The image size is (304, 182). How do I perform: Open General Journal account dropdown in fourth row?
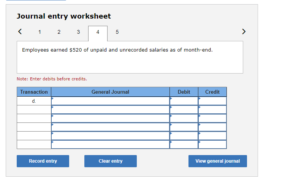click(110, 127)
